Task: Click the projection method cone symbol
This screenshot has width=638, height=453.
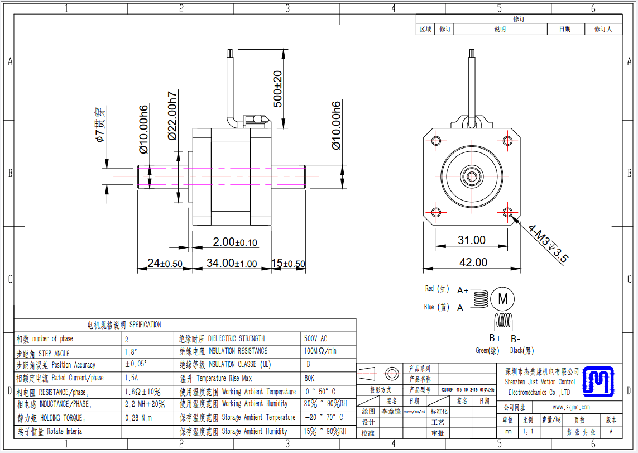Action: [x=366, y=373]
